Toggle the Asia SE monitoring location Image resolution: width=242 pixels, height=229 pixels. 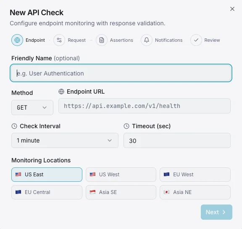click(x=121, y=192)
